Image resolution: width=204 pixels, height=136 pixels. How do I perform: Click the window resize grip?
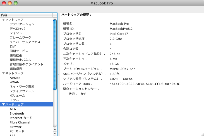(x=202, y=134)
